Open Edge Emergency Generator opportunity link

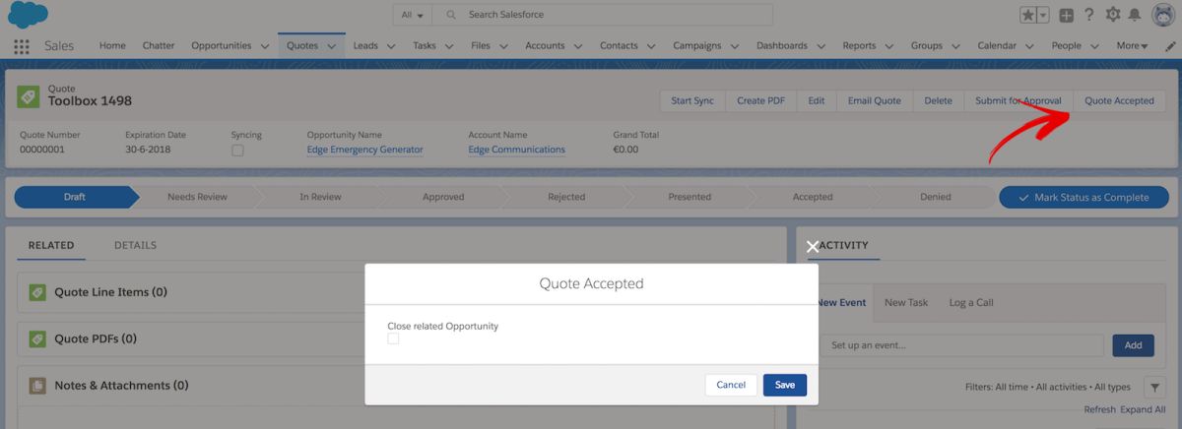[x=364, y=150]
